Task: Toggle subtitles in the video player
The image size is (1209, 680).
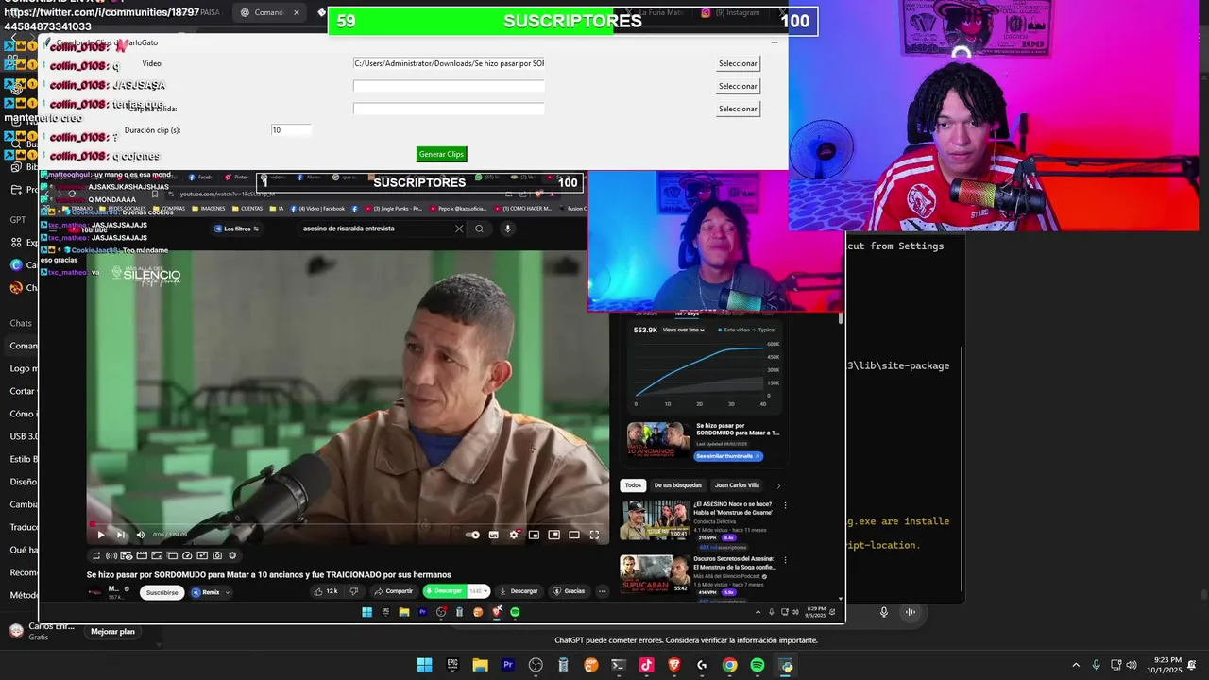Action: coord(493,535)
